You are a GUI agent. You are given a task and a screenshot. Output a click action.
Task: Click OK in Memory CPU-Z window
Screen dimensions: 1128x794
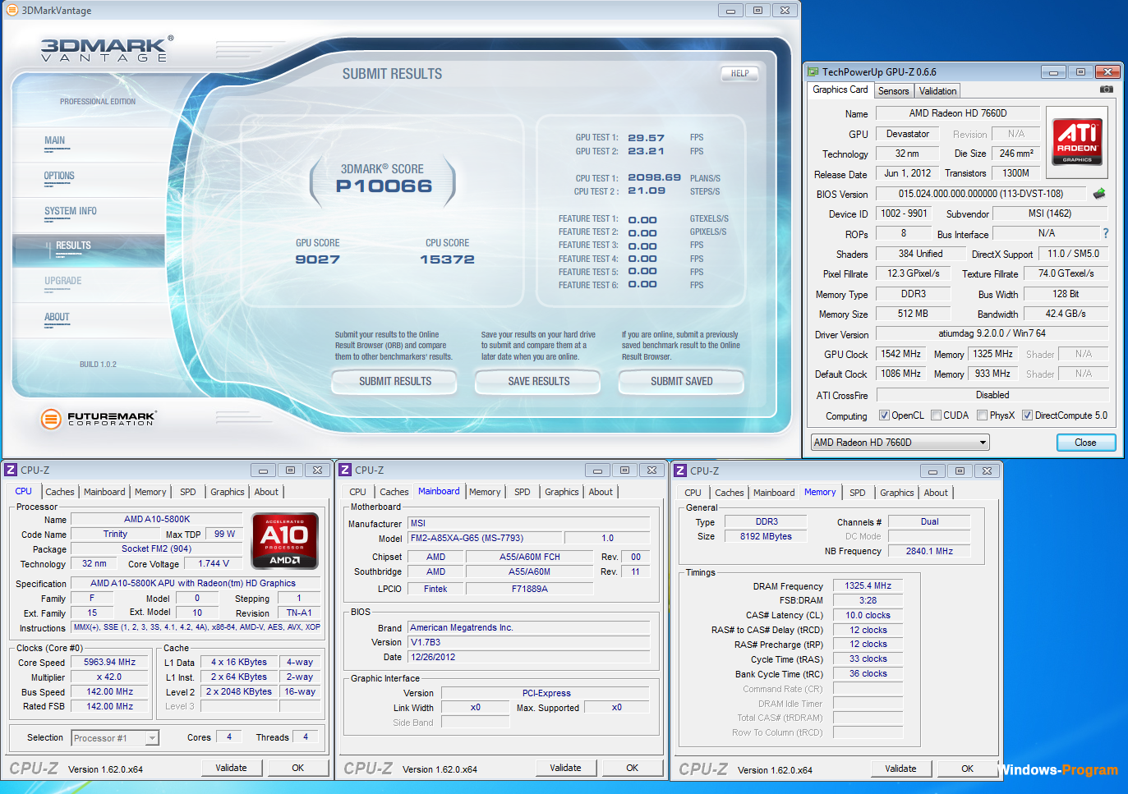967,769
